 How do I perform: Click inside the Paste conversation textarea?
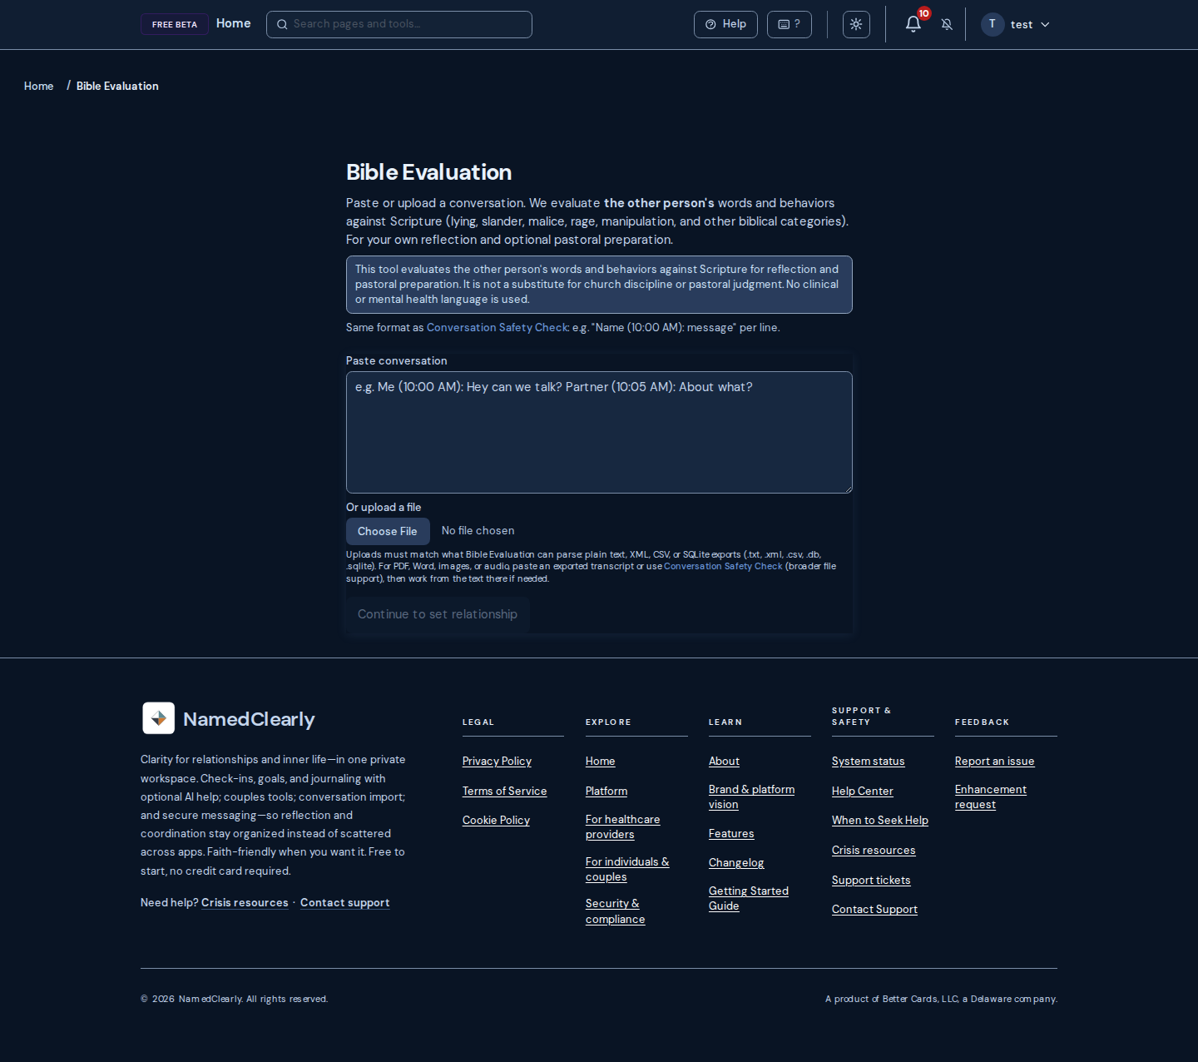click(x=599, y=432)
